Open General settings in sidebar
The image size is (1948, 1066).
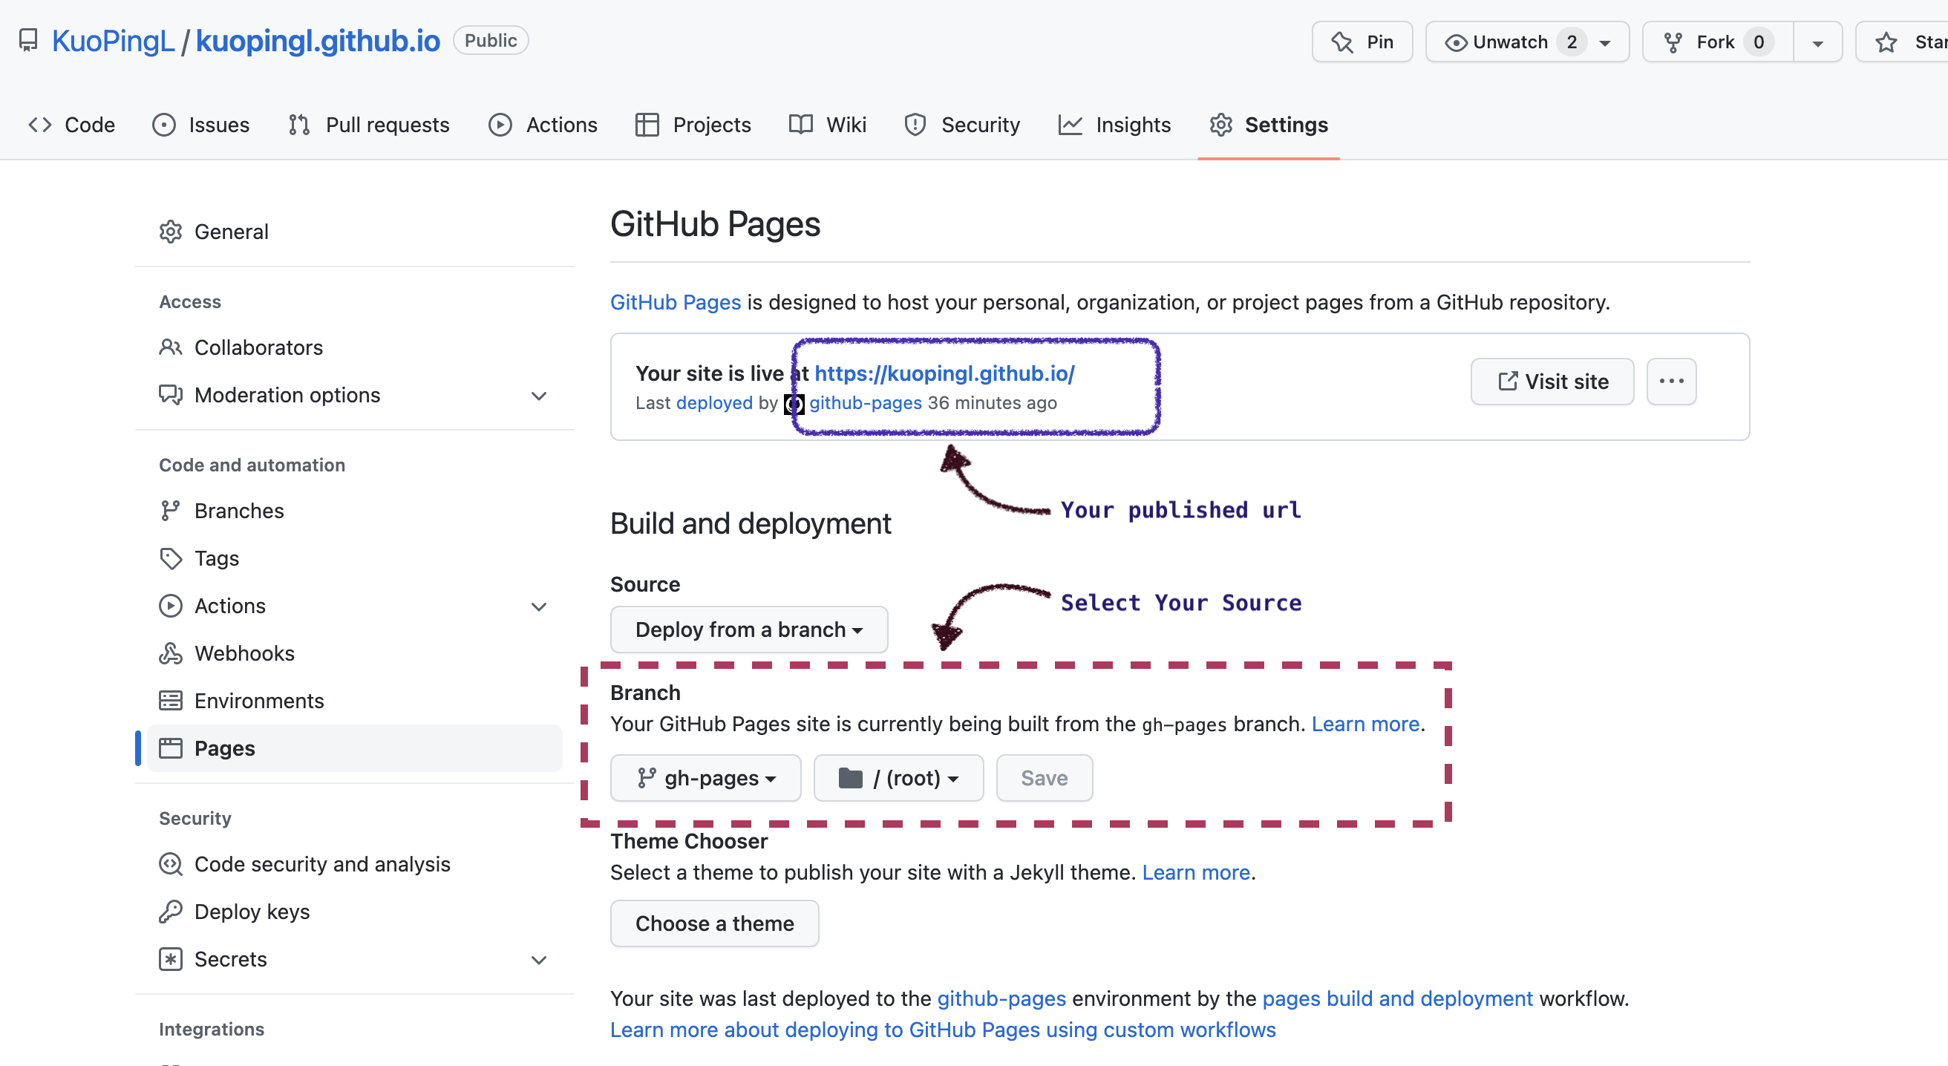point(355,232)
